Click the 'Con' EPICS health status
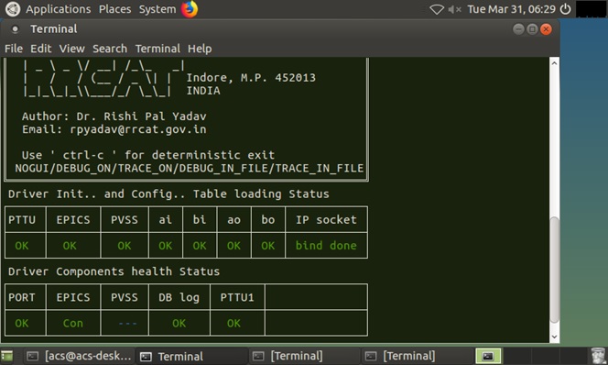The height and width of the screenshot is (365, 608). tap(73, 323)
